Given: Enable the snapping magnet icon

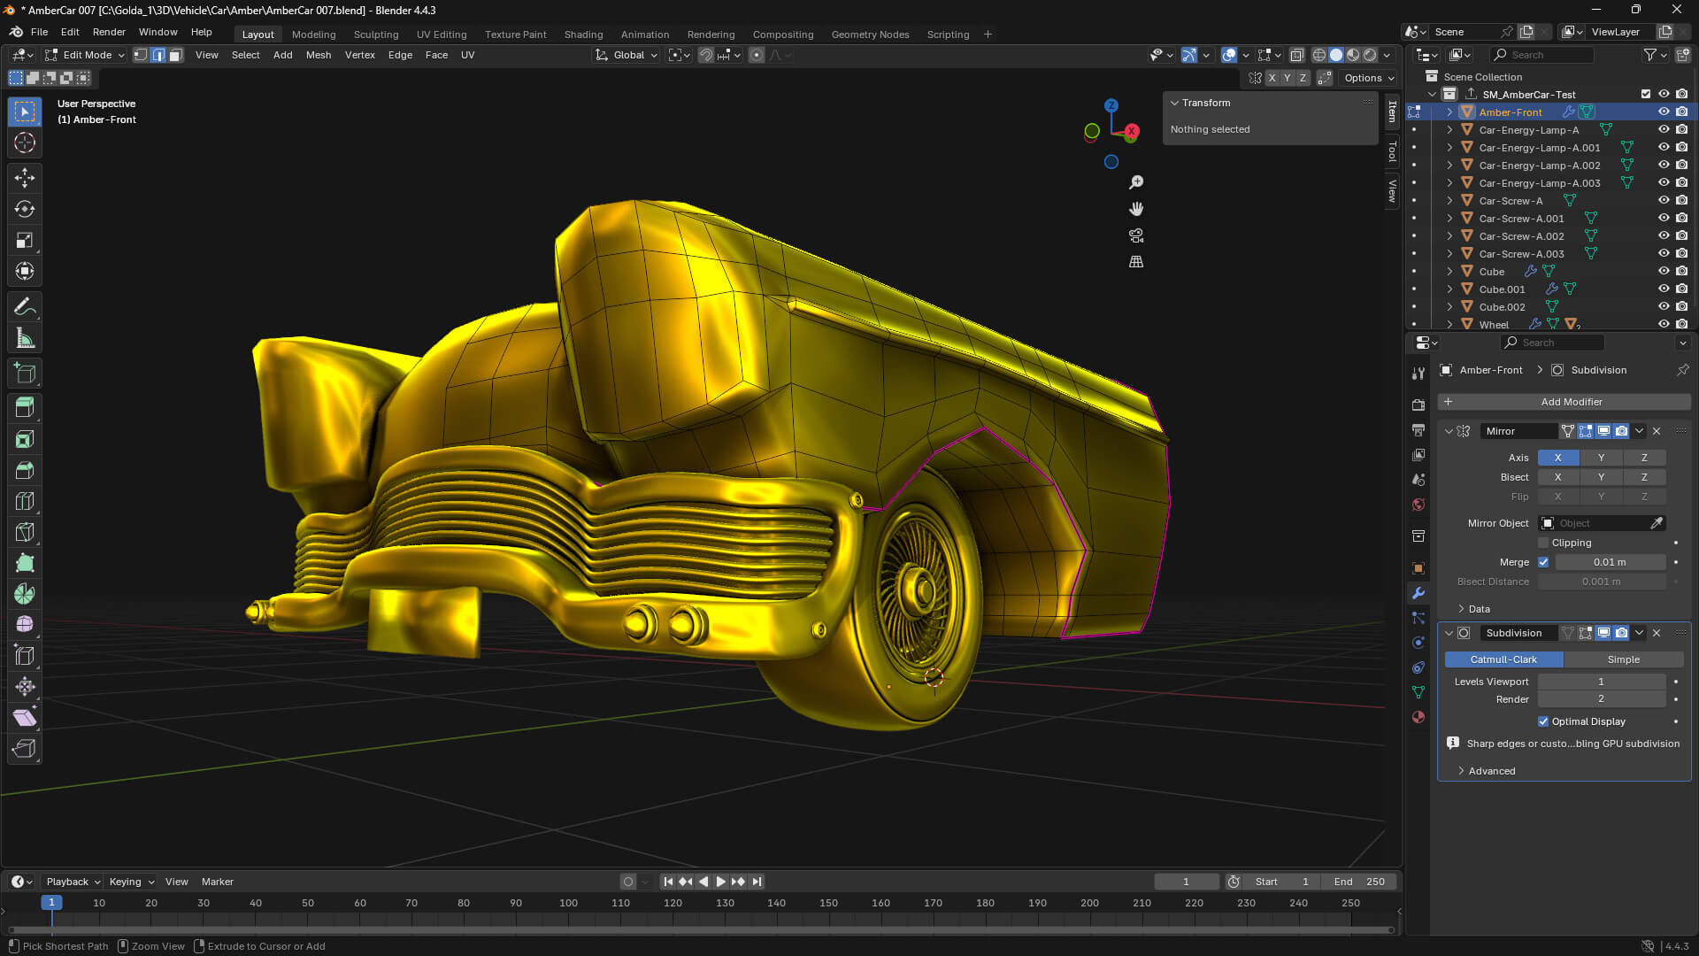Looking at the screenshot, I should pos(706,55).
